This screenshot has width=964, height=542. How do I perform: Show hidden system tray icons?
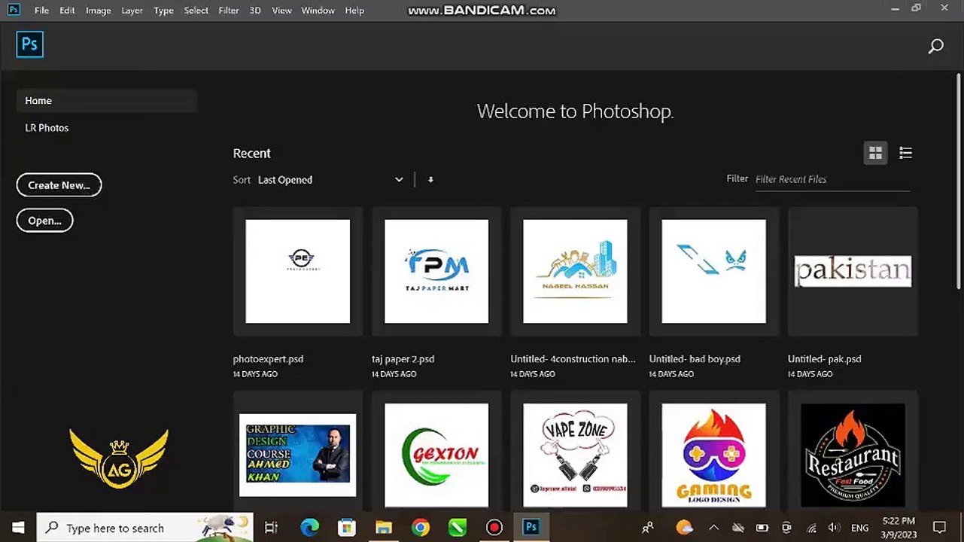click(x=713, y=528)
